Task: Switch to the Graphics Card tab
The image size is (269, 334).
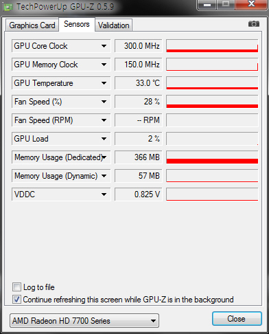Action: (x=32, y=25)
